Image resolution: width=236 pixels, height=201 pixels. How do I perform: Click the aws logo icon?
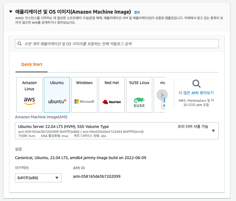coord(29,101)
